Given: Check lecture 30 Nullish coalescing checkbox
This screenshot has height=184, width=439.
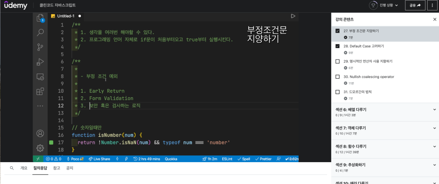Looking at the screenshot, I should (x=337, y=76).
